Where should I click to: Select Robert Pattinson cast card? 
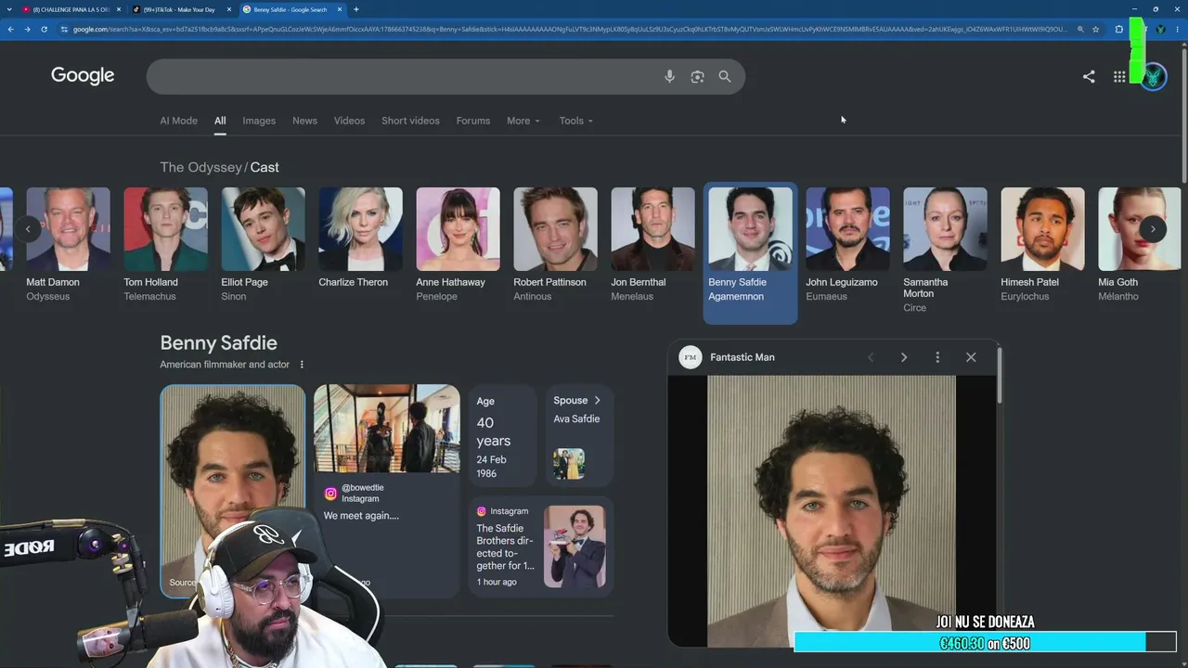[555, 245]
